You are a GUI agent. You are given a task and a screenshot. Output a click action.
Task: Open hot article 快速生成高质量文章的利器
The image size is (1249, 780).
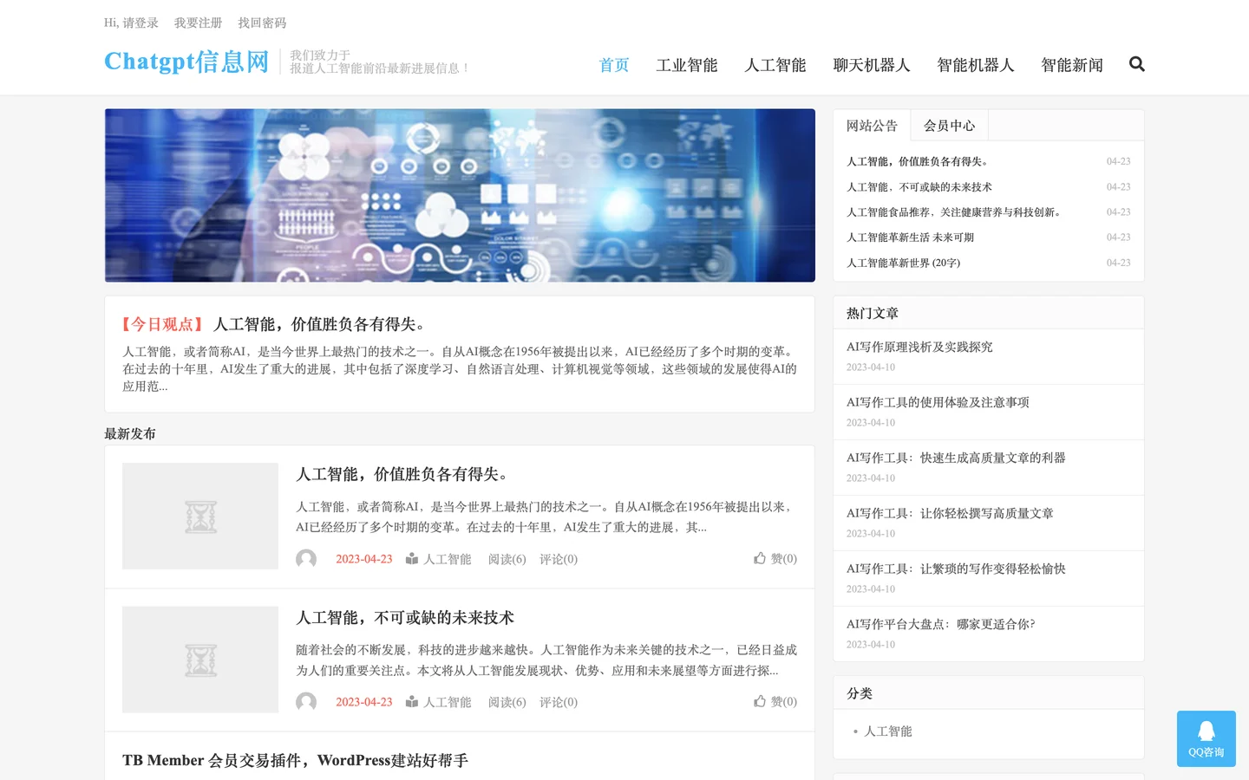(x=956, y=458)
